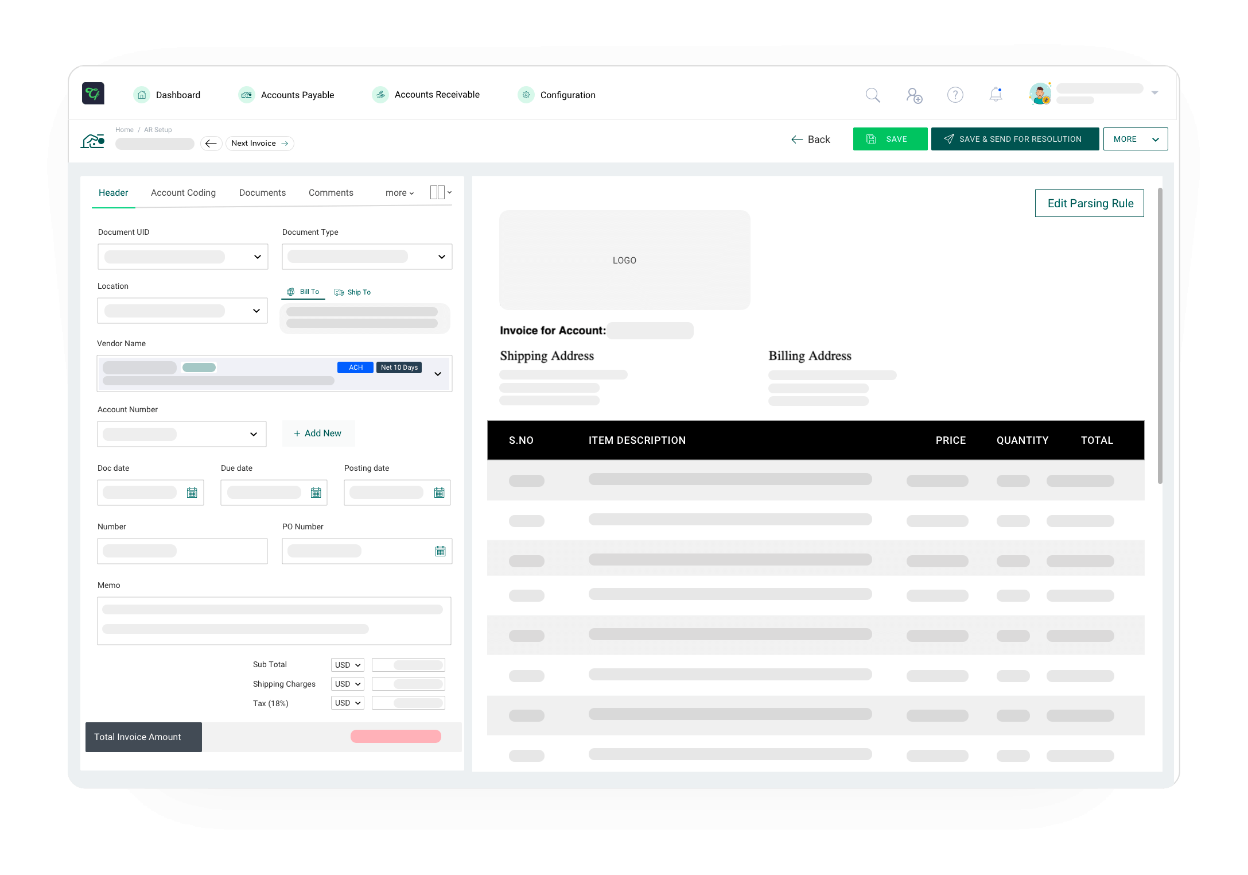Screen dimensions: 1248x875
Task: Open the Accounts Payable section
Action: click(x=297, y=95)
